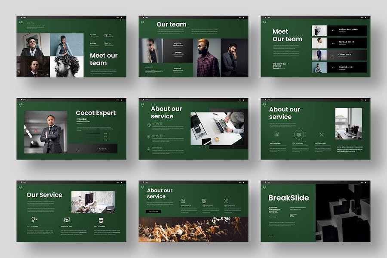Click the curly-haired bearded man portrait

(67, 66)
